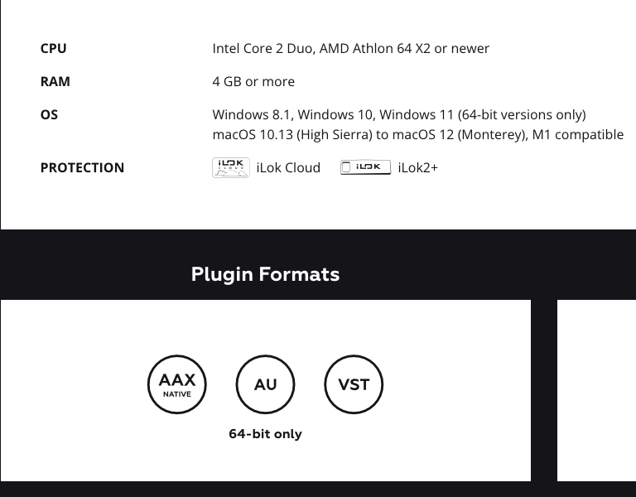Select the iLok Cloud text label
This screenshot has height=497, width=636.
(x=288, y=167)
